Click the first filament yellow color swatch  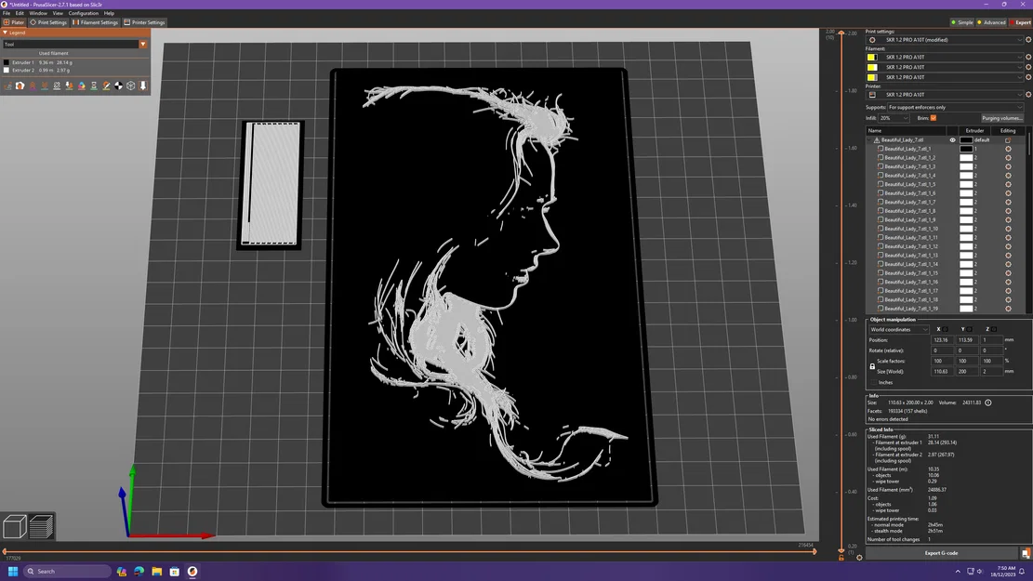tap(871, 58)
